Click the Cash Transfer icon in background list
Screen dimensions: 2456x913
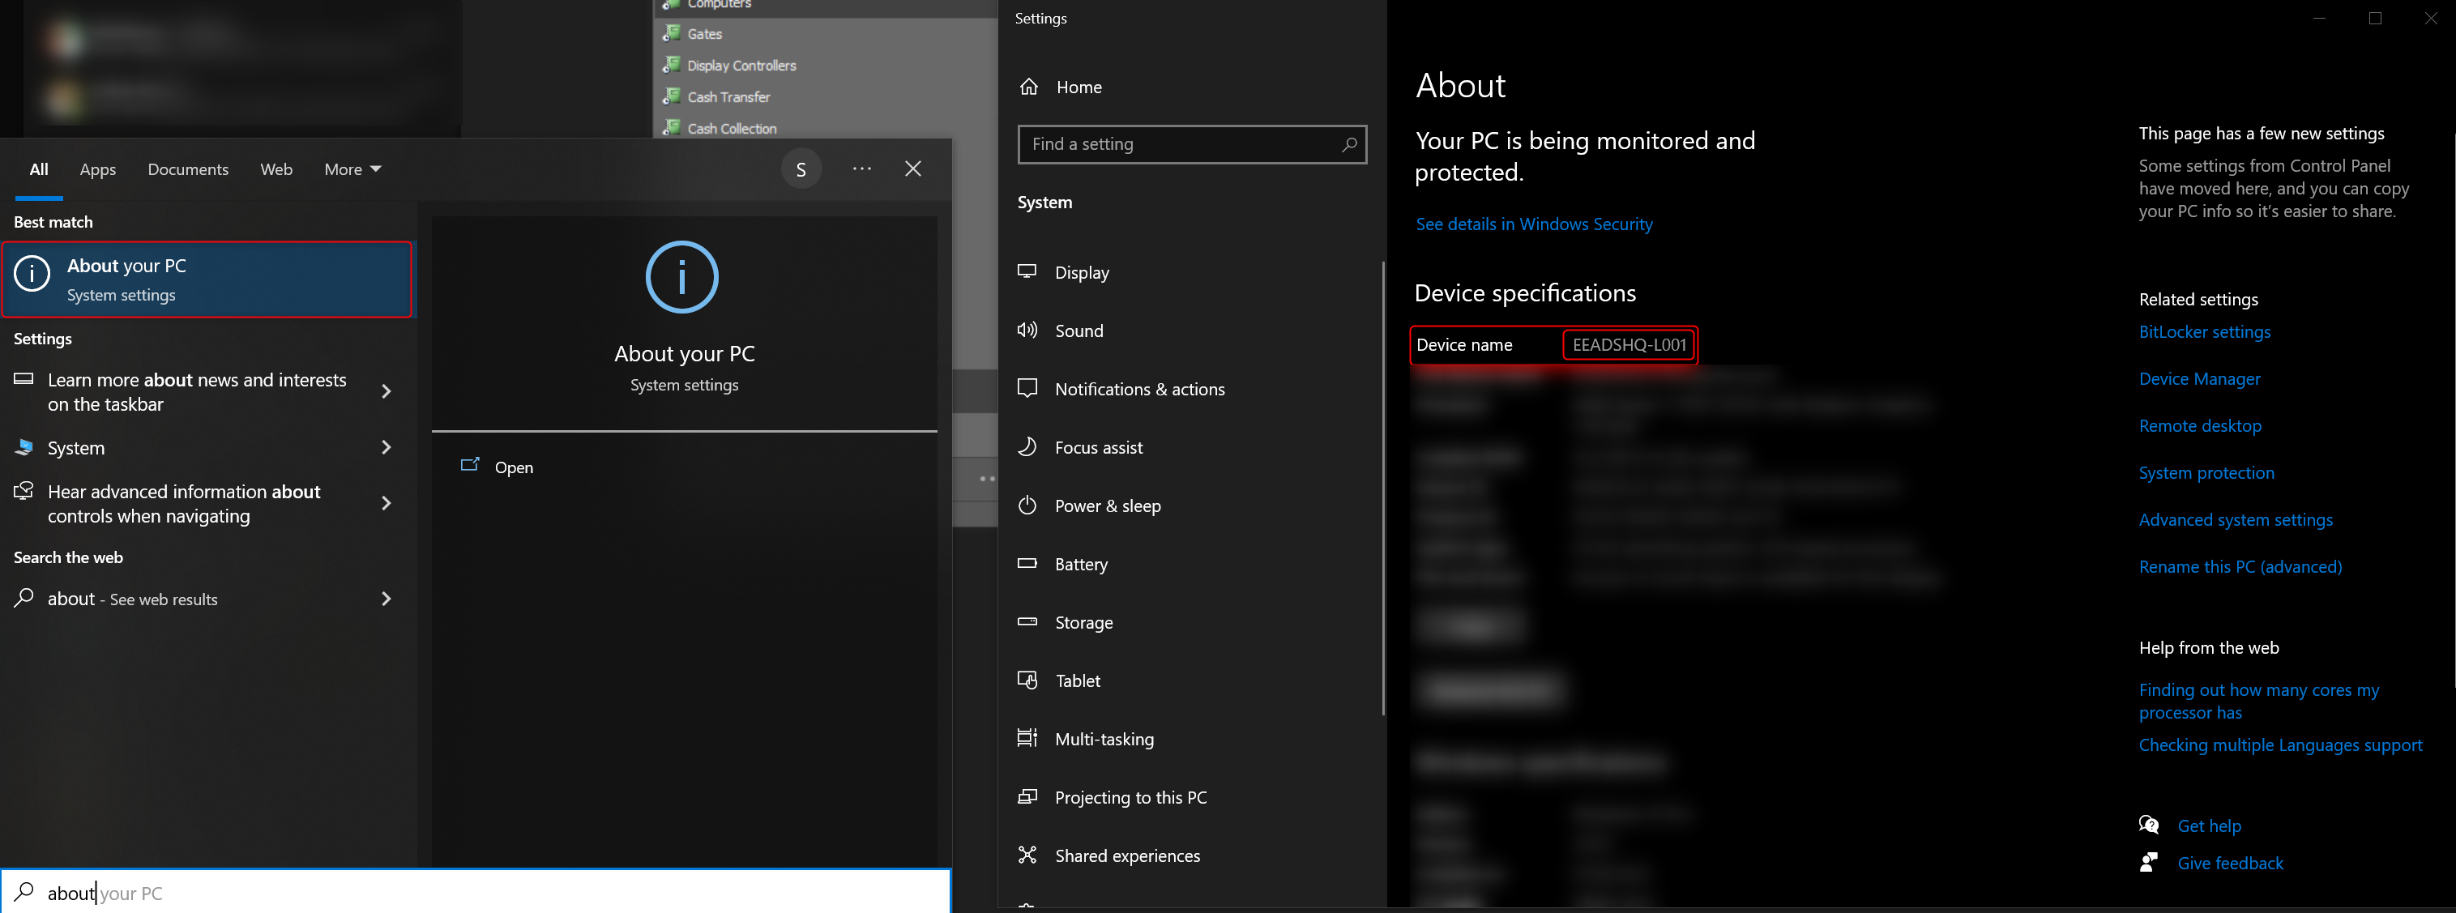pos(671,96)
